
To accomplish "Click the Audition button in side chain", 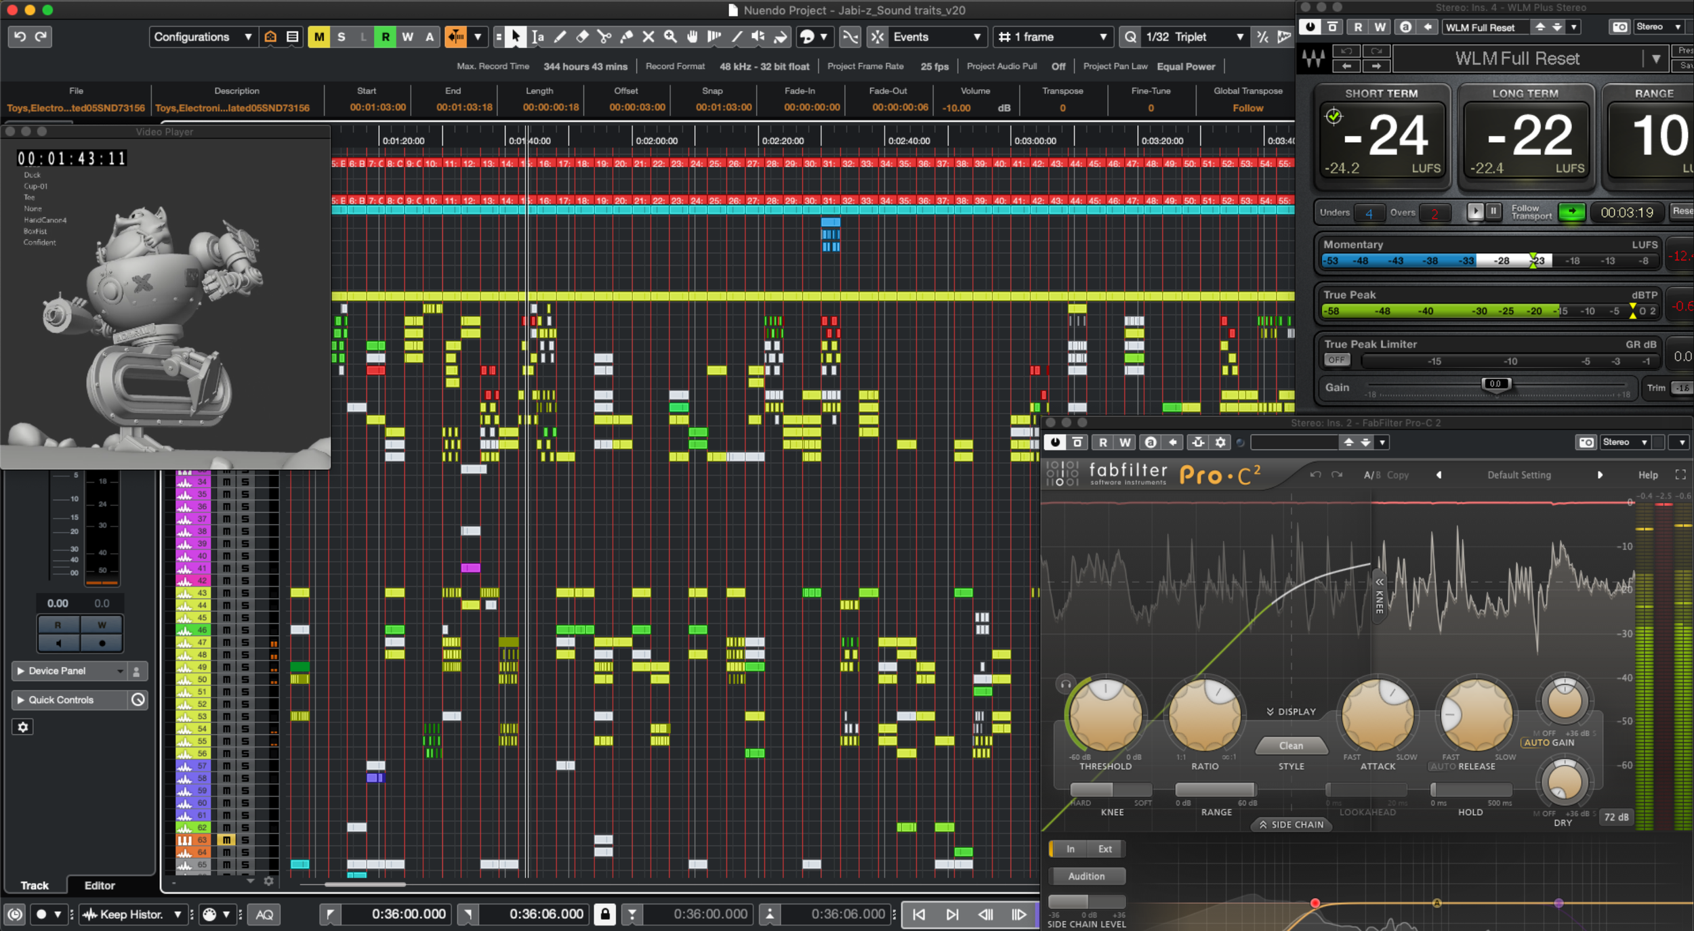I will [1086, 876].
